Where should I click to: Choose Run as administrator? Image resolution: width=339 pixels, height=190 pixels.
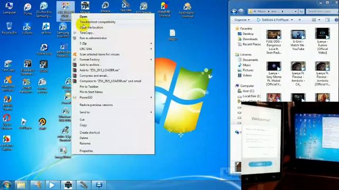[x=93, y=38]
